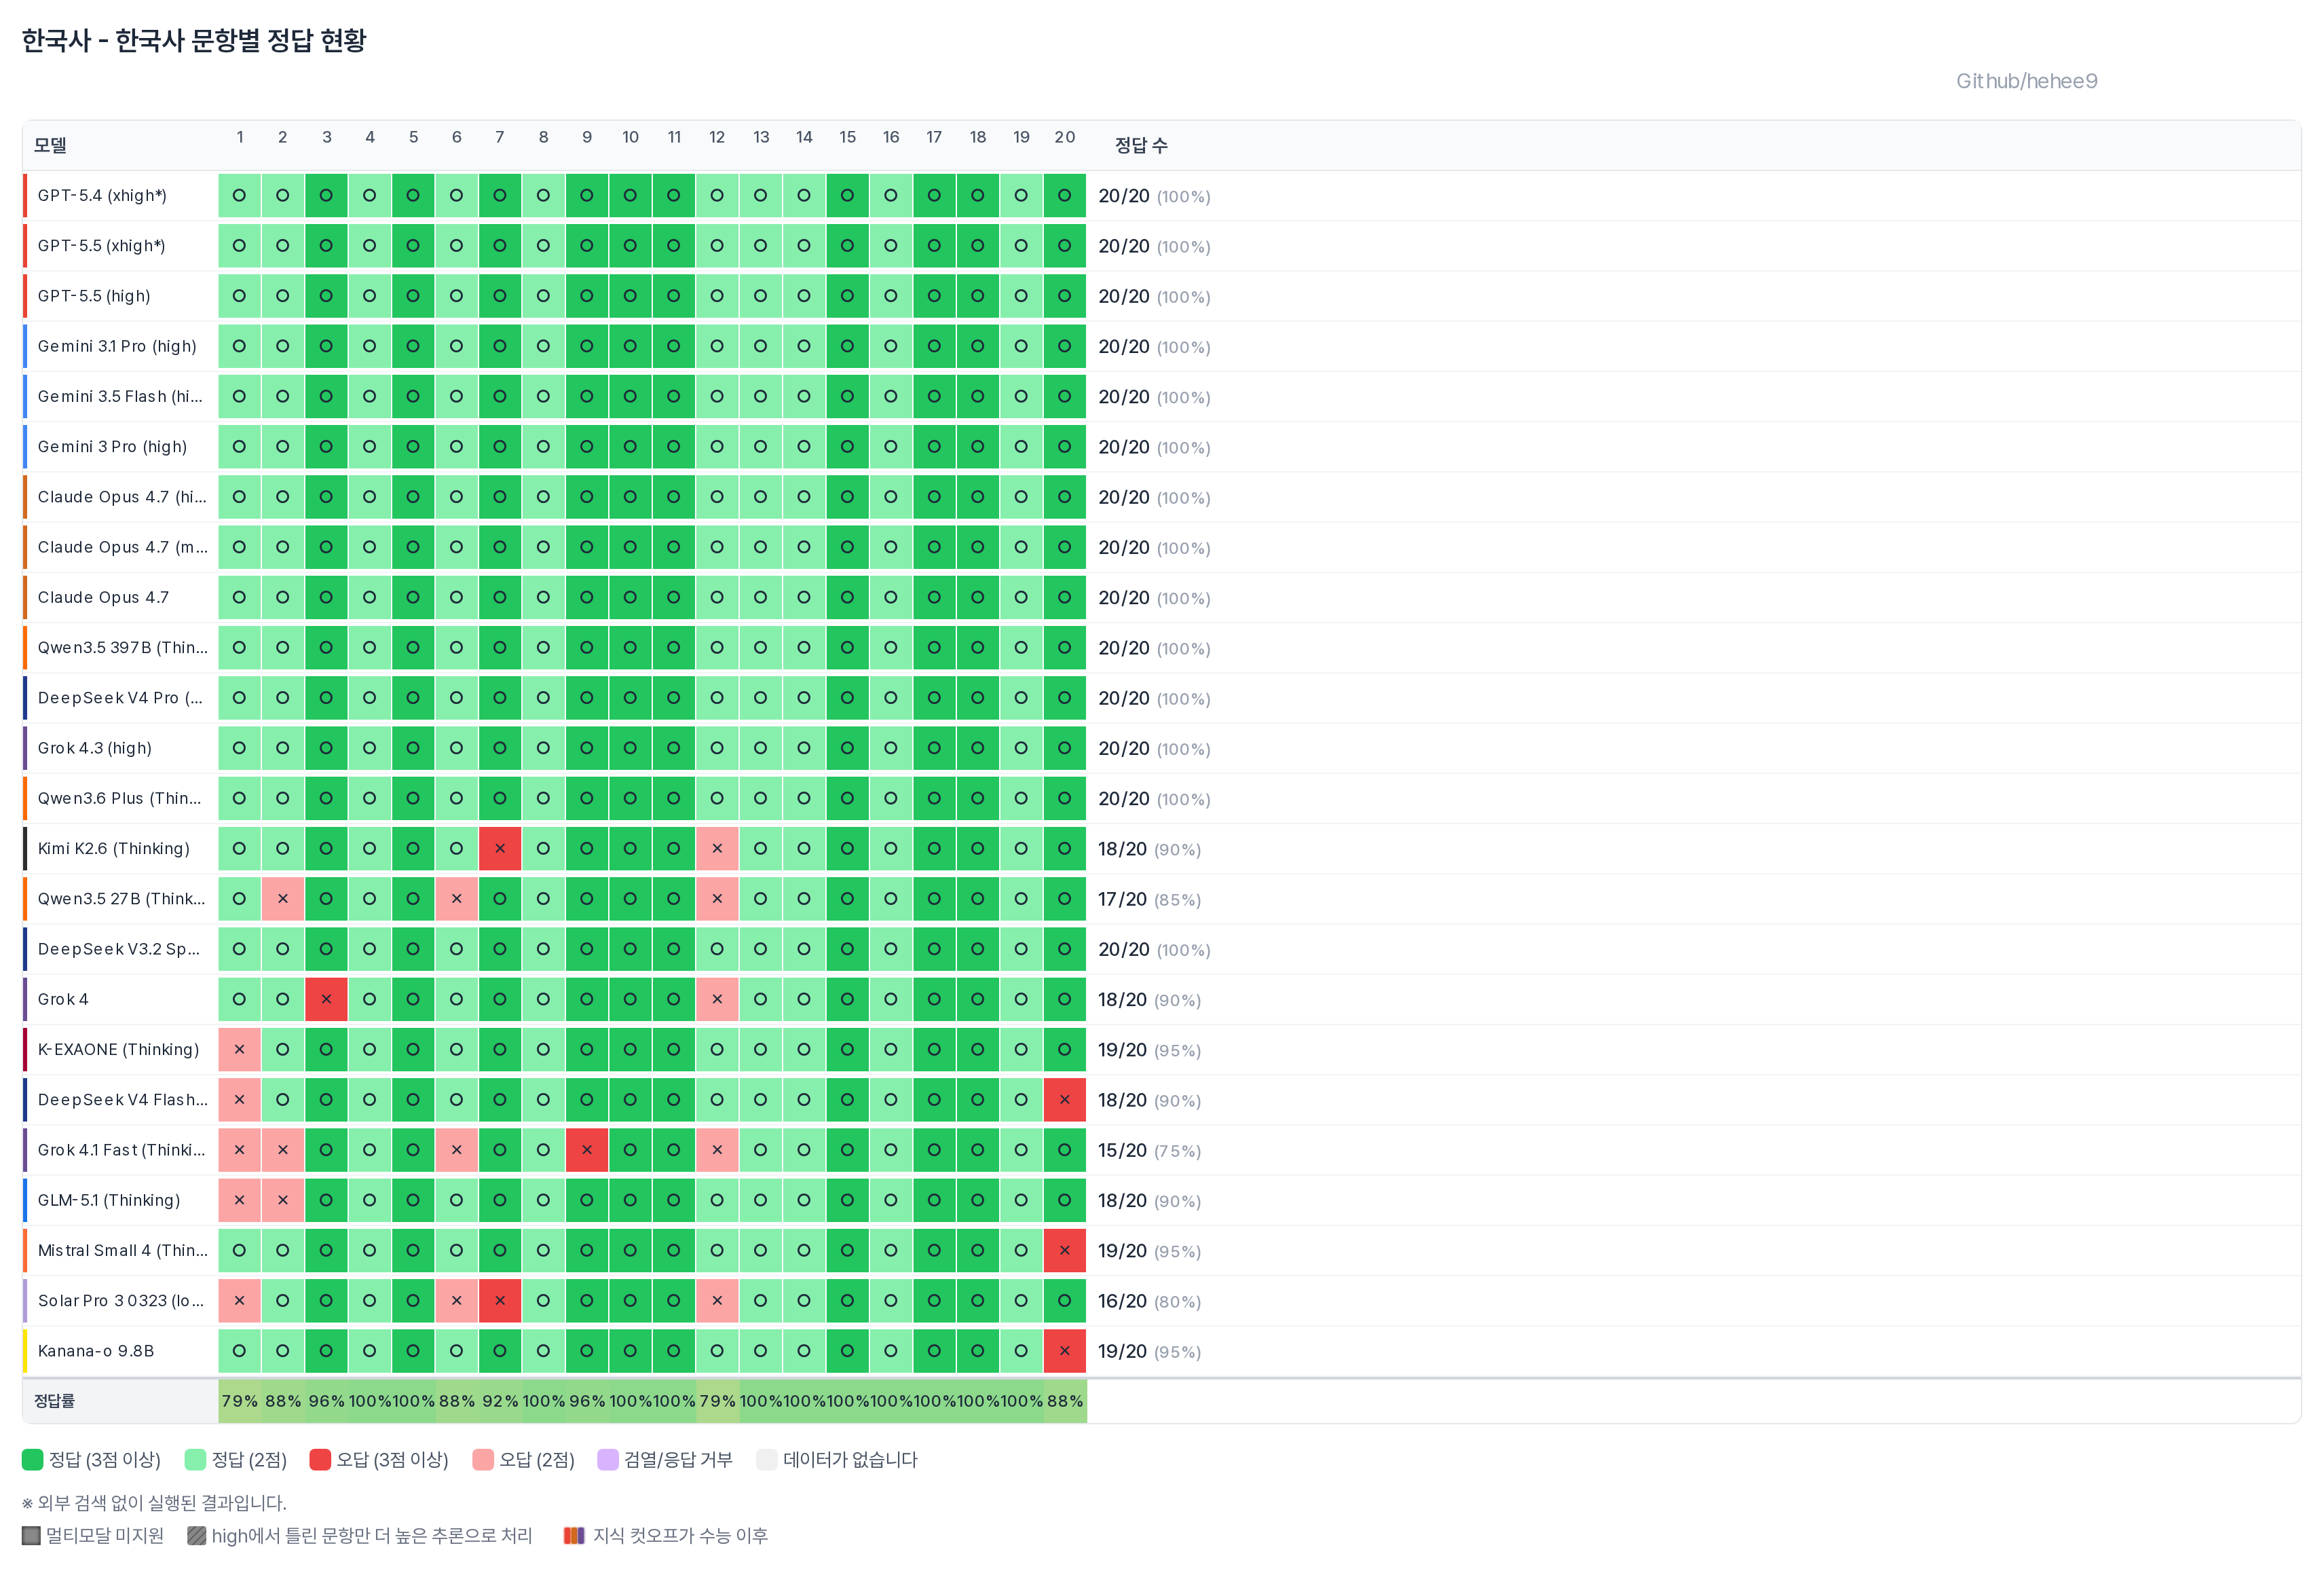Click the '88%' accuracy rate under question 20
Viewport: 2324px width, 1571px height.
[1065, 1401]
